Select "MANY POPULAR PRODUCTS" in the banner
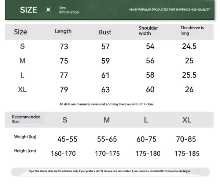The height and width of the screenshot is (184, 220). tap(148, 9)
